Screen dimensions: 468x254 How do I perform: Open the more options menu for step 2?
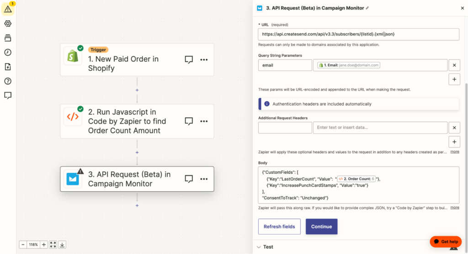pos(204,121)
